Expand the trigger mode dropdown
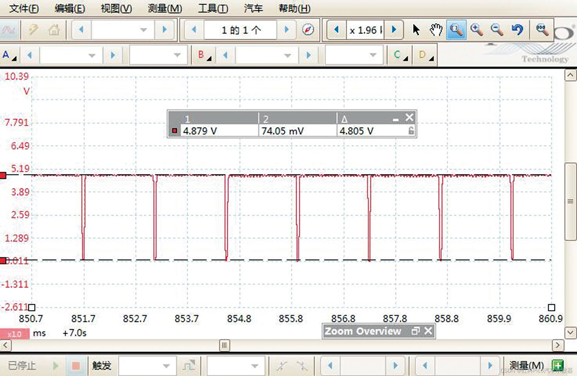Image resolution: width=577 pixels, height=376 pixels. (166, 366)
